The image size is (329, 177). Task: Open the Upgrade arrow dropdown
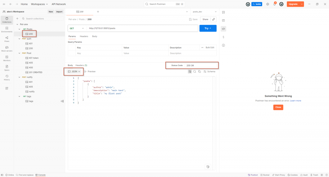(301, 4)
